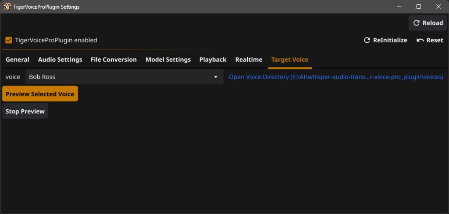The height and width of the screenshot is (214, 449).
Task: Click the tiger app icon in title bar
Action: (7, 7)
